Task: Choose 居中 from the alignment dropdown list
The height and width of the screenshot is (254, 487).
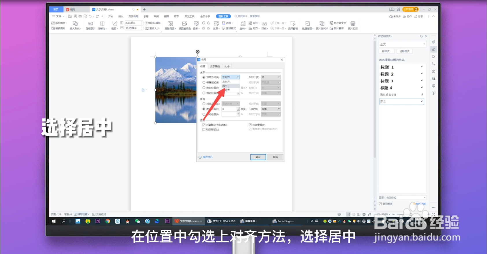Action: click(x=231, y=86)
